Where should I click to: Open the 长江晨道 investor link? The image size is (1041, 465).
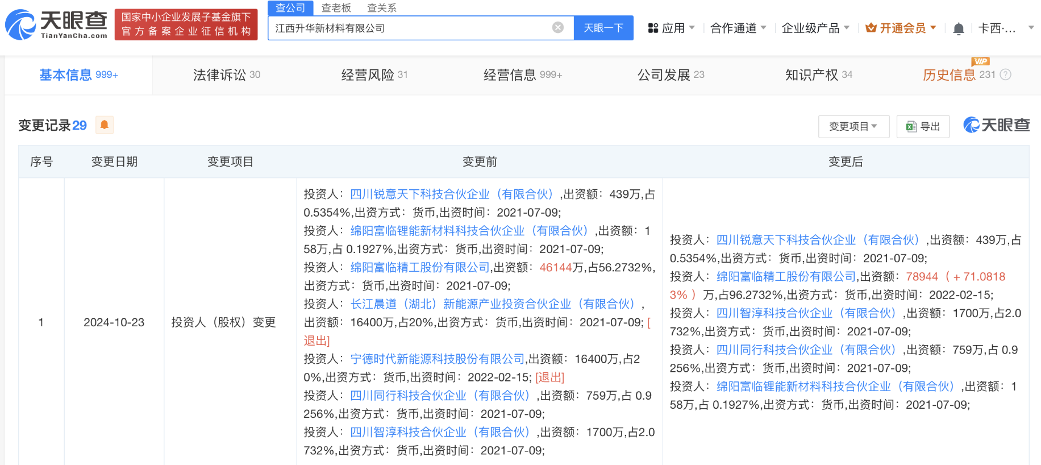tap(492, 304)
